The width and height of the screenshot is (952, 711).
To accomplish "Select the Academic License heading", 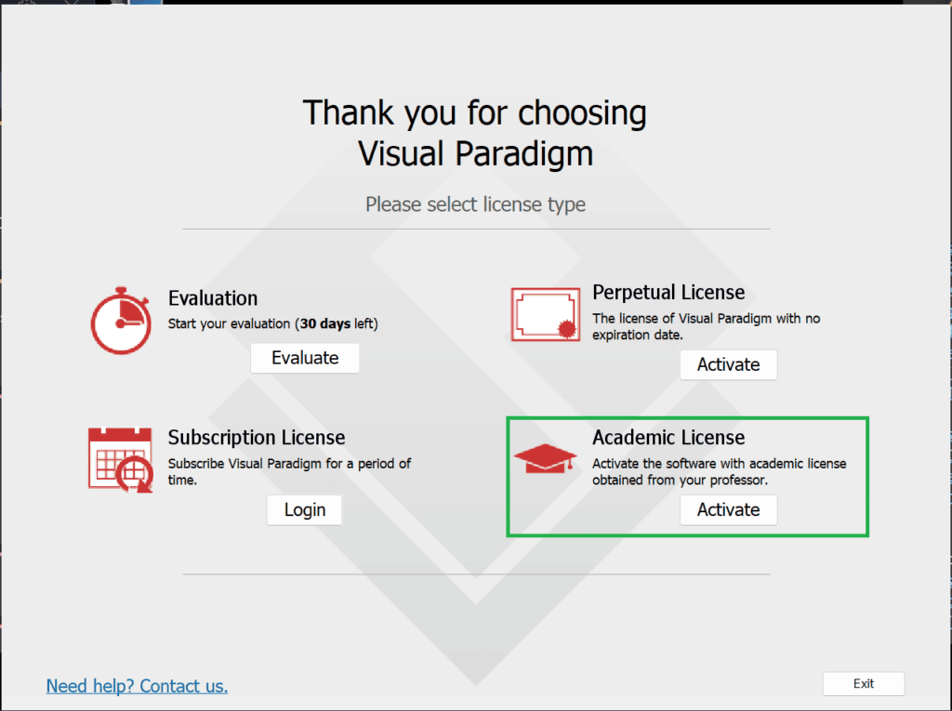I will pyautogui.click(x=668, y=438).
